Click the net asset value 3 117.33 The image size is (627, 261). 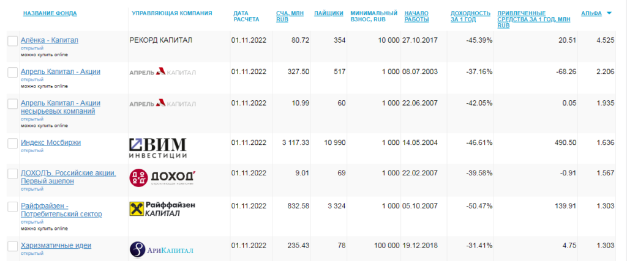(x=296, y=142)
